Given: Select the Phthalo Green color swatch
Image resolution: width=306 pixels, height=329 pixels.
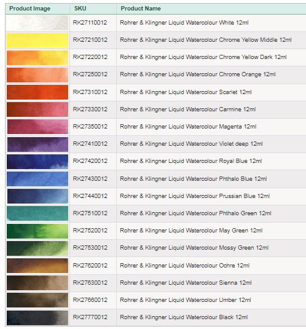Looking at the screenshot, I should pos(37,213).
